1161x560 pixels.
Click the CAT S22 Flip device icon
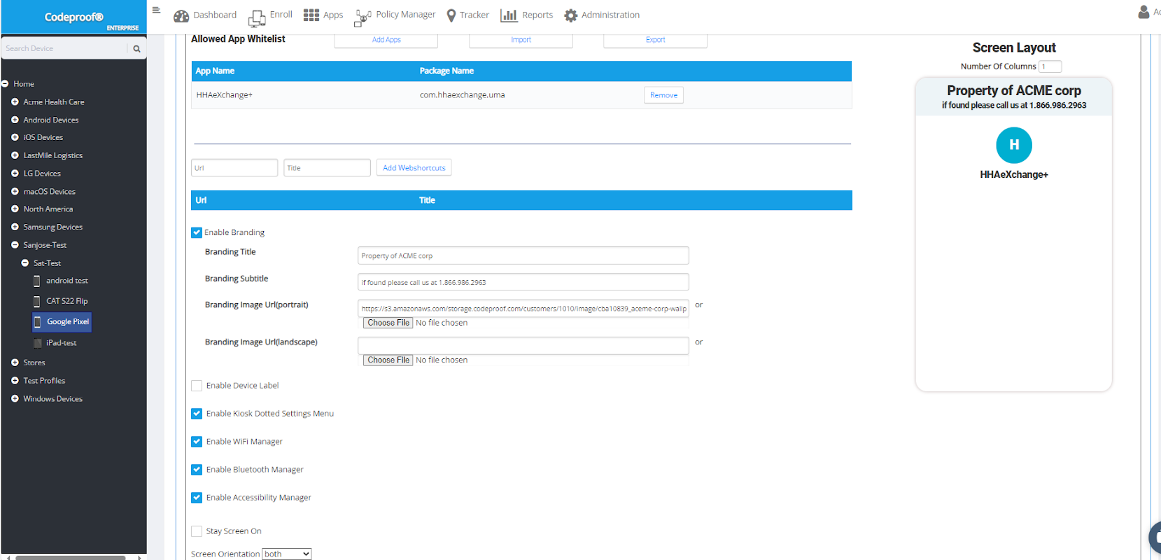[37, 301]
